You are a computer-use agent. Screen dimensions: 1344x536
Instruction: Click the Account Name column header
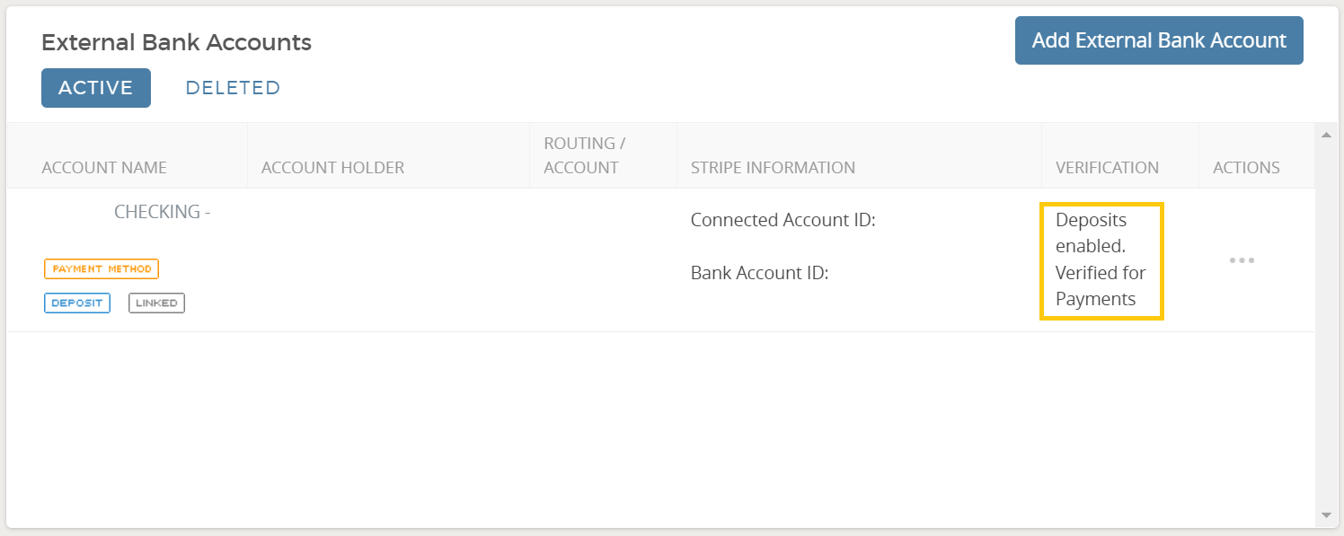click(x=104, y=168)
